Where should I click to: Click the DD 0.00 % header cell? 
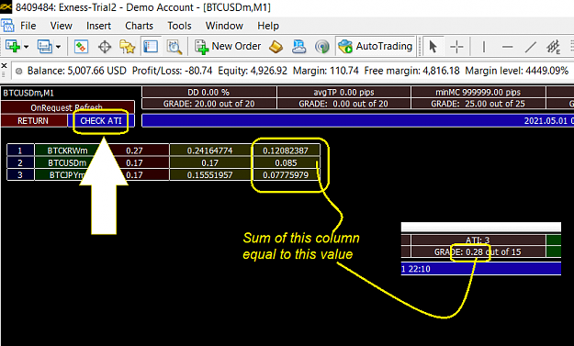pos(209,92)
